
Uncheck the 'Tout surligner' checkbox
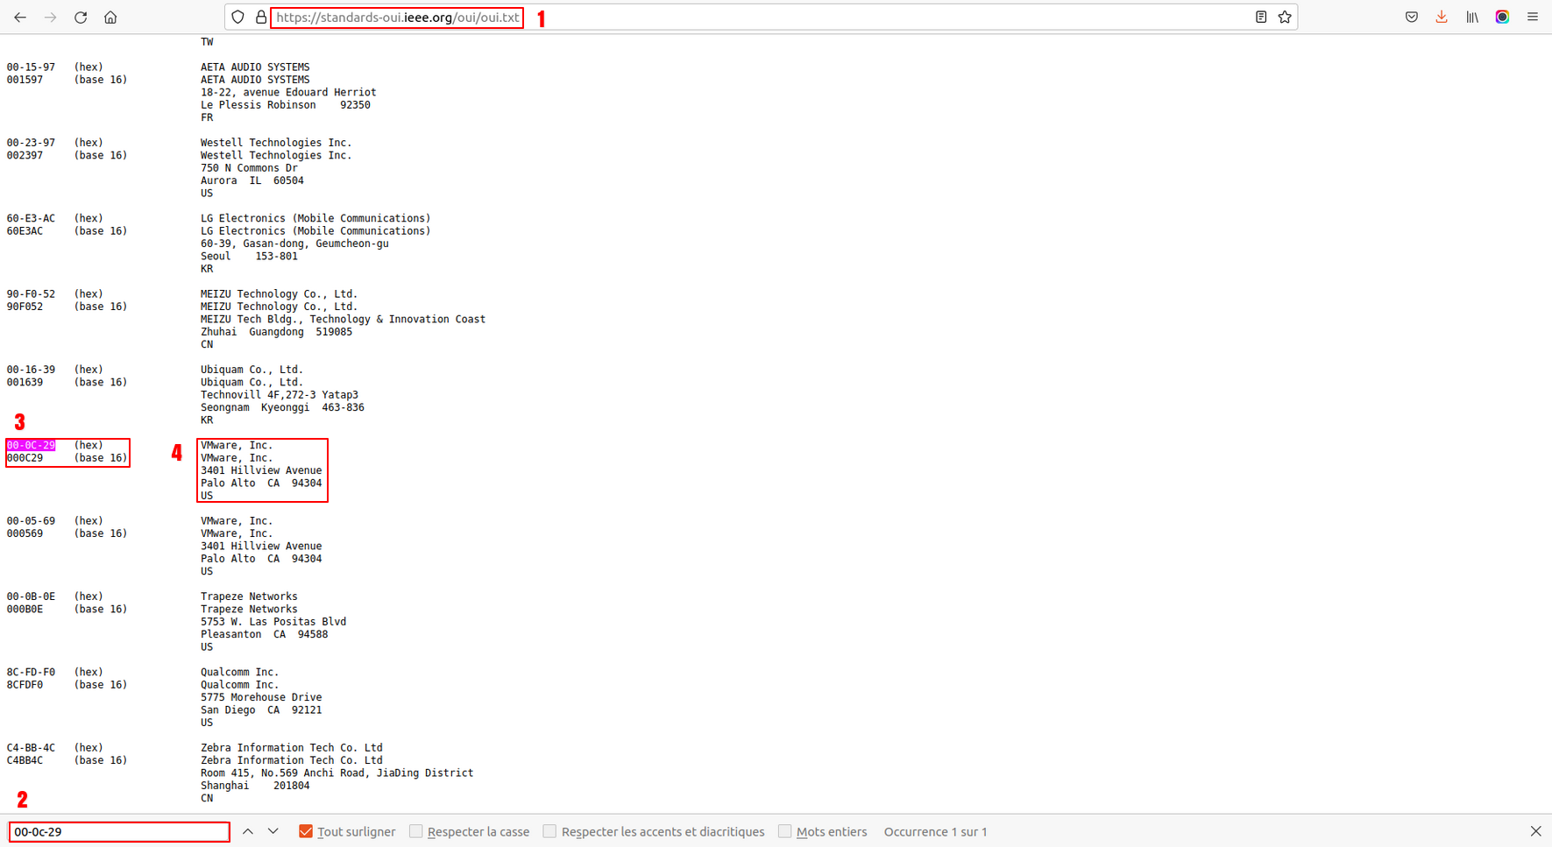(306, 831)
